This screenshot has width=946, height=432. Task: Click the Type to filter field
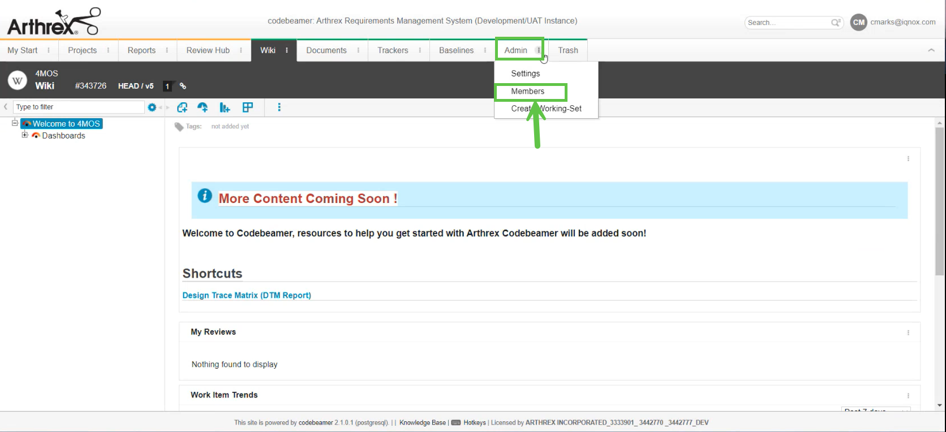(78, 107)
